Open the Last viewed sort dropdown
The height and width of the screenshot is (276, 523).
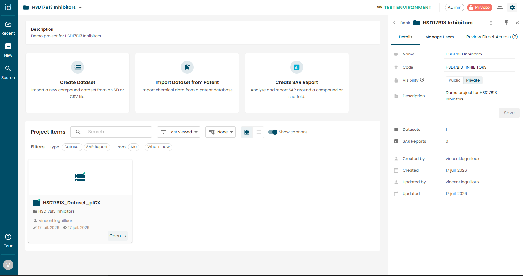179,132
